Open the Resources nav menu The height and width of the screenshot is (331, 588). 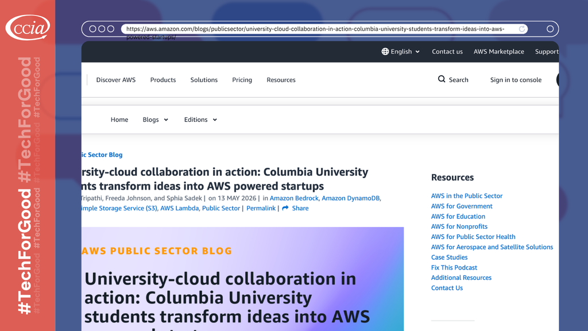coord(281,79)
